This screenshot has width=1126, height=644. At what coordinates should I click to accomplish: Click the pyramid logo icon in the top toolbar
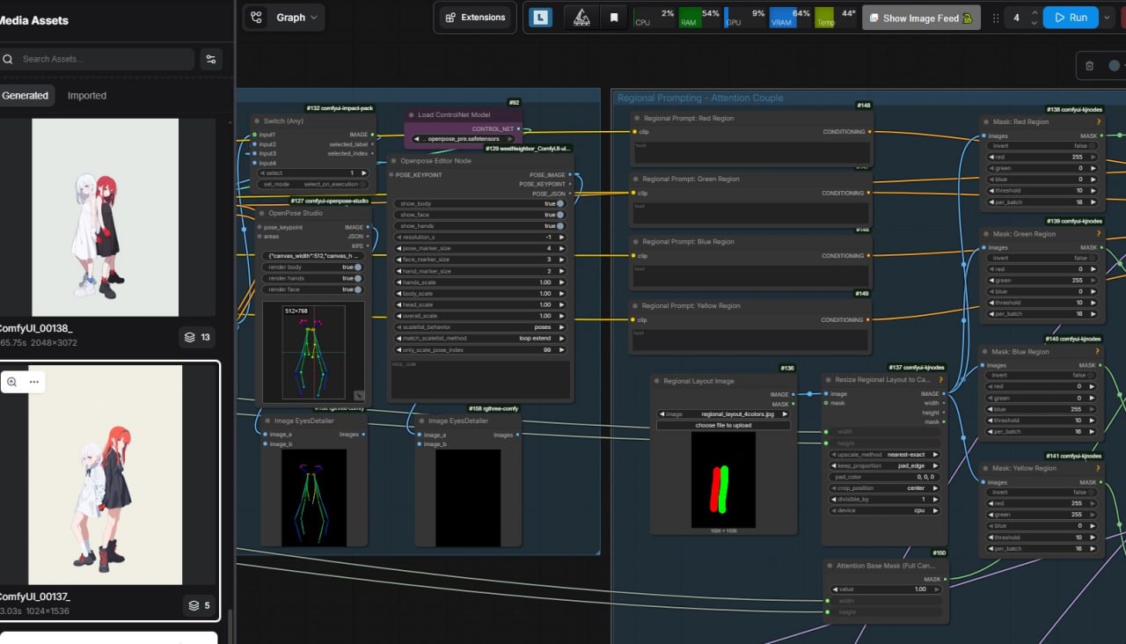(581, 17)
